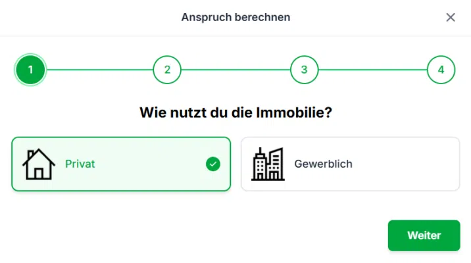Click progress line between steps 3 and 4

[x=372, y=70]
